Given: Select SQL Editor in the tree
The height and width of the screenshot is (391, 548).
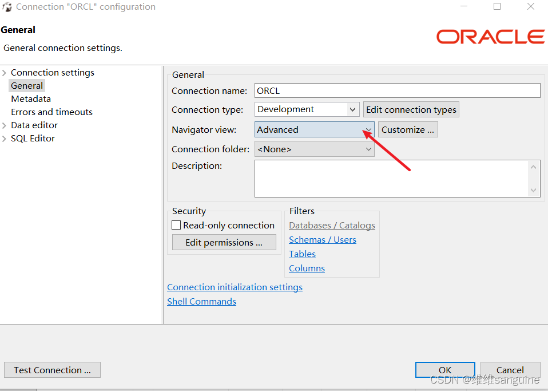Looking at the screenshot, I should click(x=33, y=139).
